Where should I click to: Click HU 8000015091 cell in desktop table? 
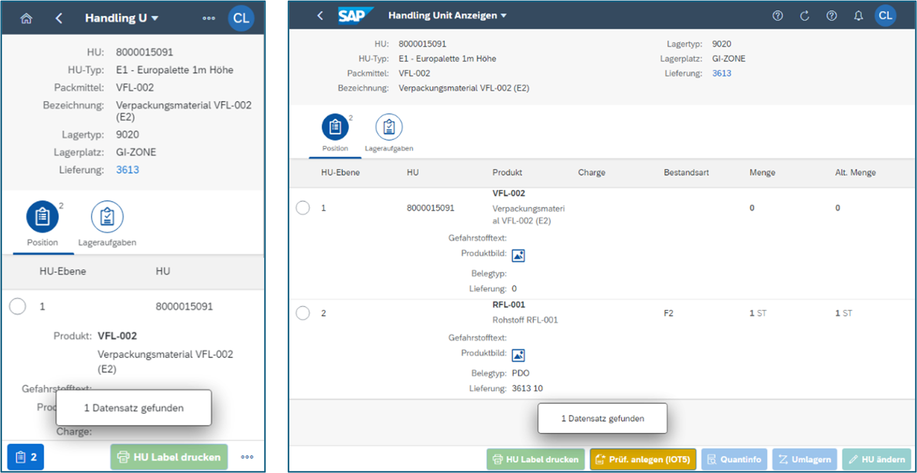point(430,208)
